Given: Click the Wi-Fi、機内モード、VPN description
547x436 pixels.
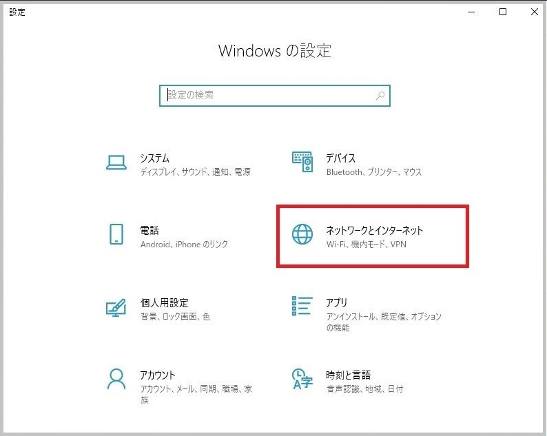Looking at the screenshot, I should pos(366,244).
